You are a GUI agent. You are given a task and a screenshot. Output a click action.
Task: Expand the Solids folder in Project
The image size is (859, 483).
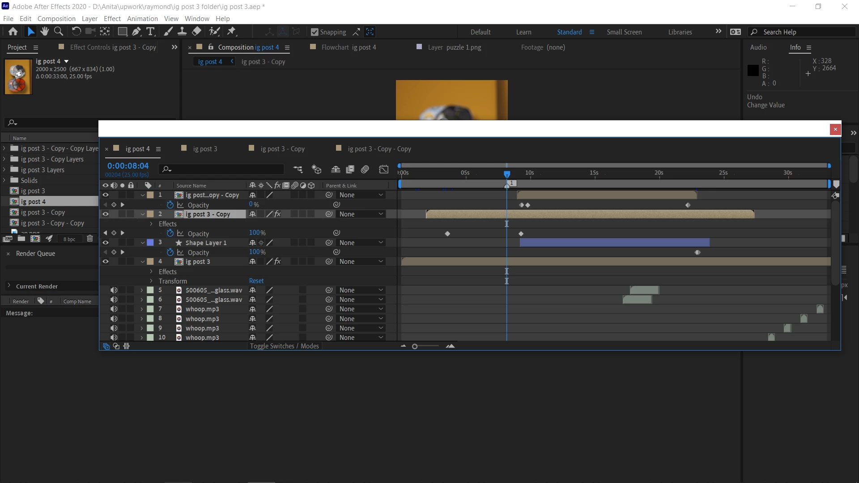click(x=4, y=180)
